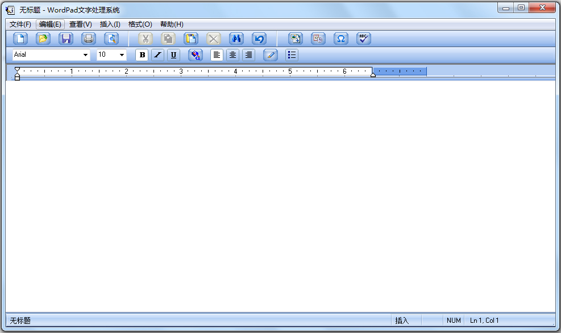
Task: Open print preview with the magnifier page icon
Action: point(111,39)
